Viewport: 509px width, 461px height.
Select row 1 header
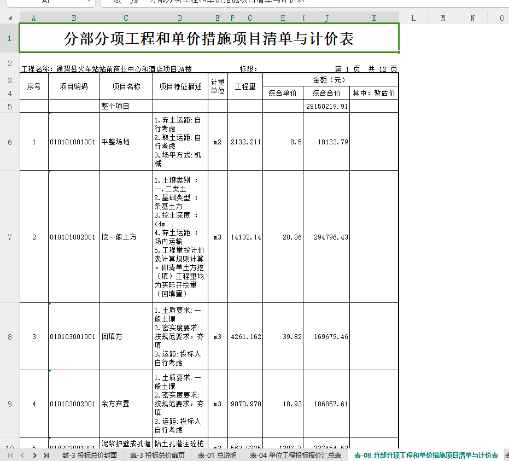click(x=9, y=38)
